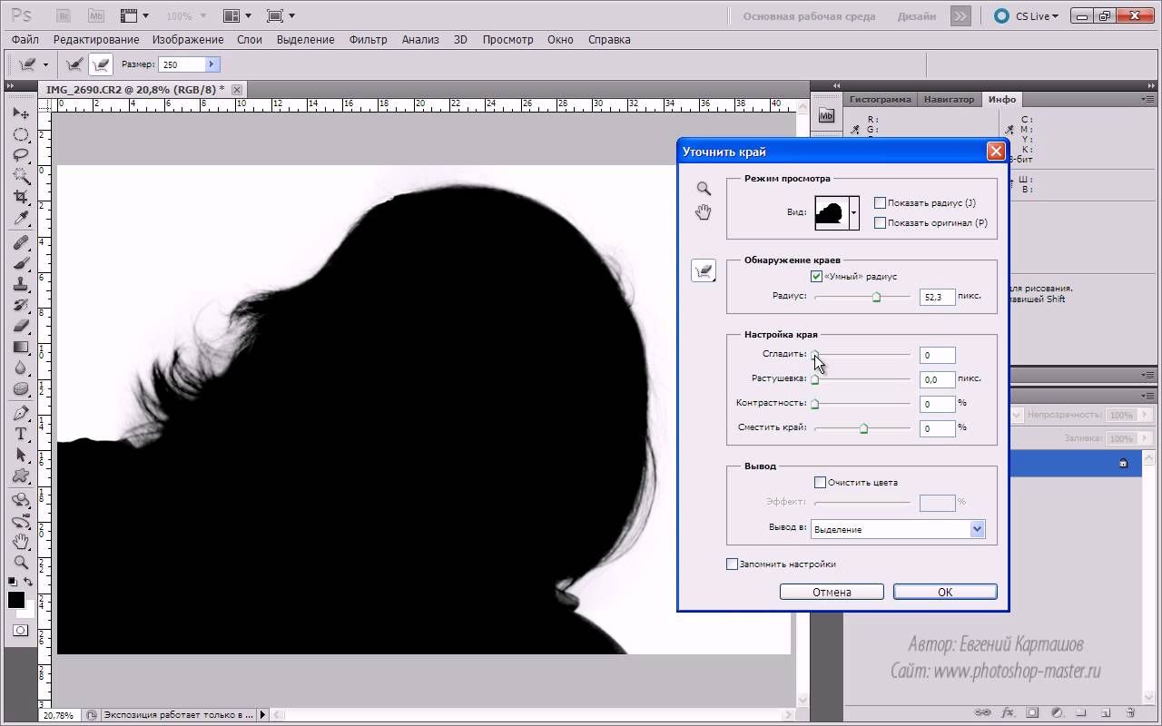Open the view mode thumbnail dropdown
This screenshot has height=726, width=1162.
(x=853, y=212)
